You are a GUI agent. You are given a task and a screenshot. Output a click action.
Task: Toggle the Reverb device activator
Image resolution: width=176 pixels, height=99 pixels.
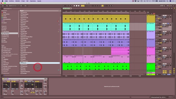coord(3,79)
